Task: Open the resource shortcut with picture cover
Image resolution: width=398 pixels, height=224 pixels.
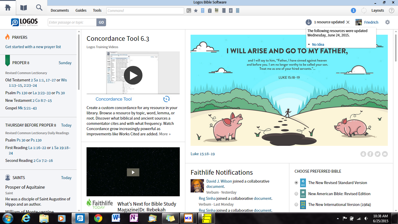Action: pyautogui.click(x=217, y=10)
